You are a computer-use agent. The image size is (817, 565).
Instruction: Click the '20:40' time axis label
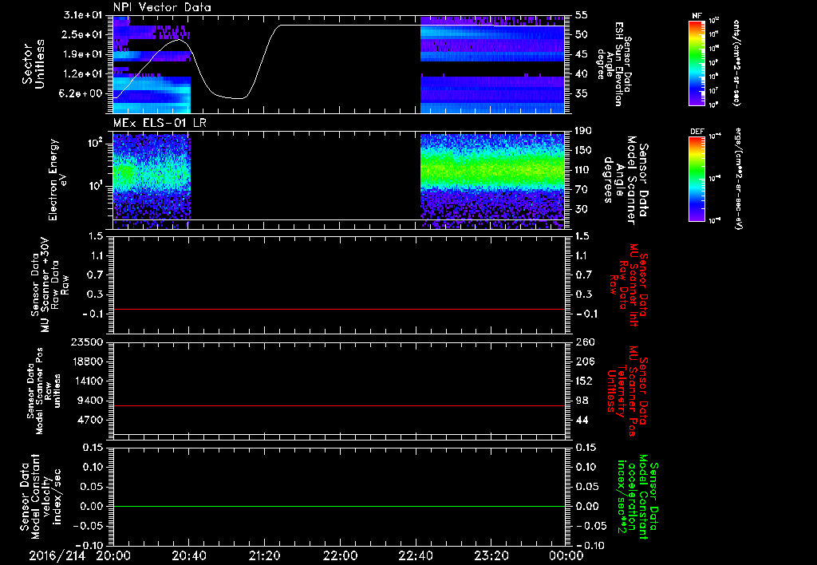(x=191, y=555)
